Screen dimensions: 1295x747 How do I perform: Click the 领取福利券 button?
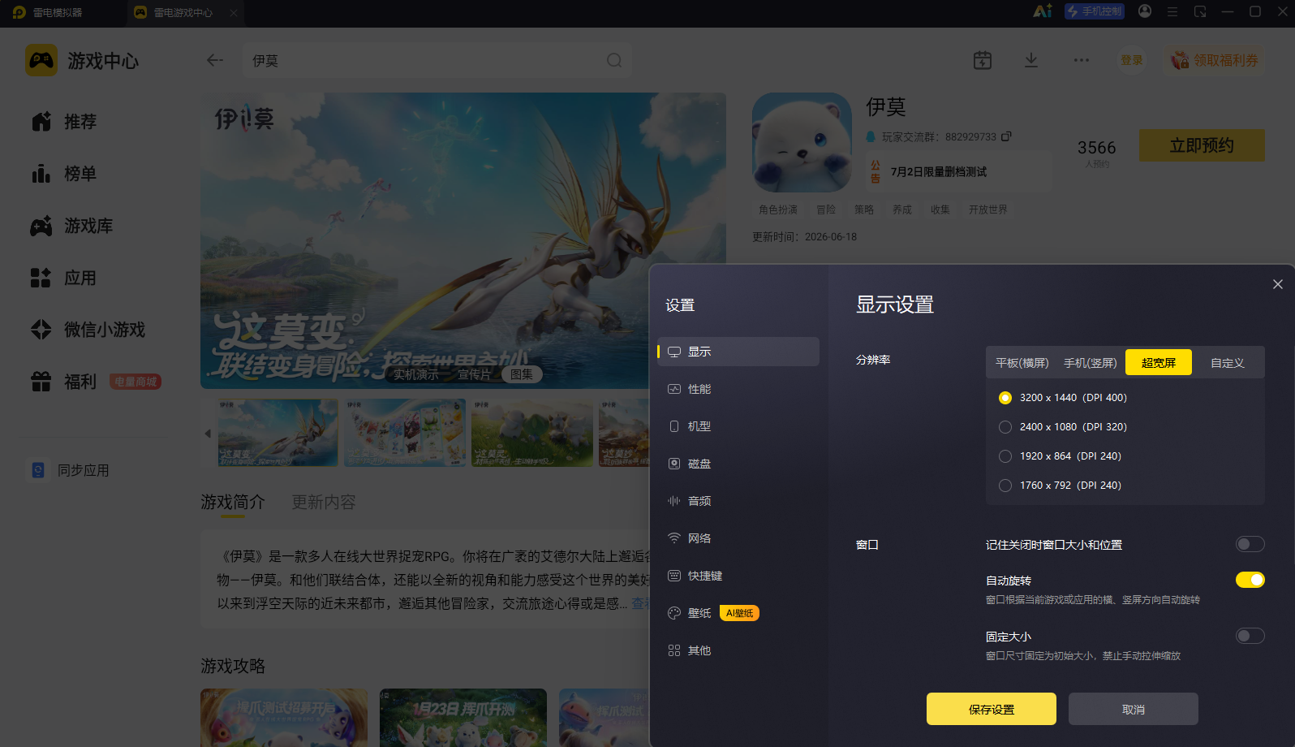tap(1215, 60)
